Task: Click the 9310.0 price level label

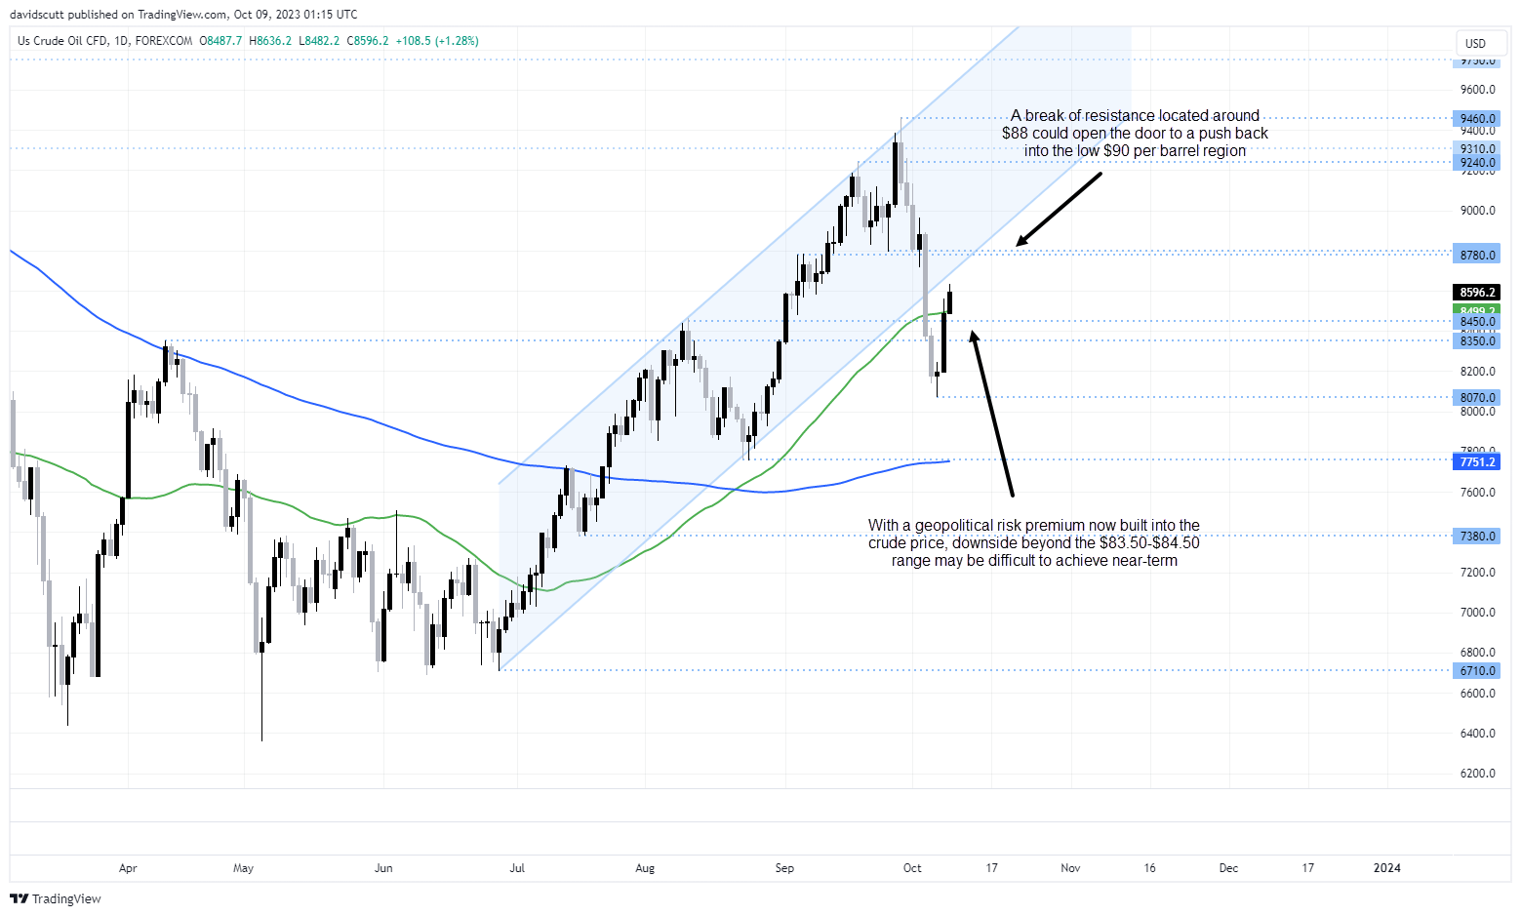Action: coord(1477,149)
